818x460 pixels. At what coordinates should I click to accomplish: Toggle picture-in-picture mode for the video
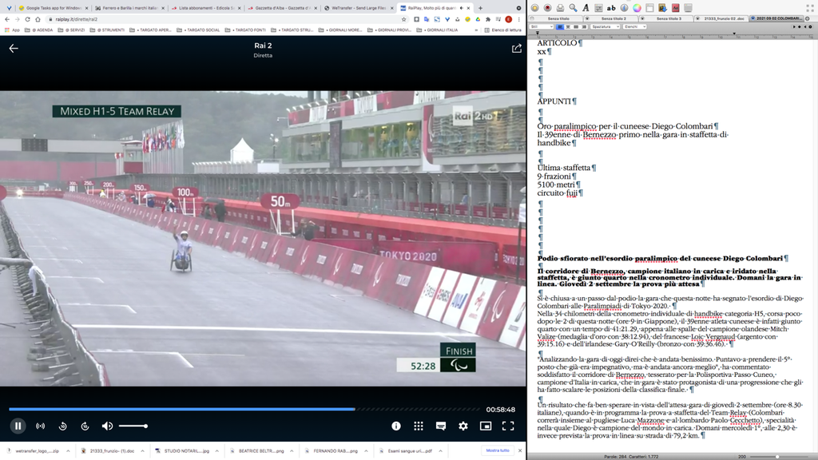coord(485,426)
